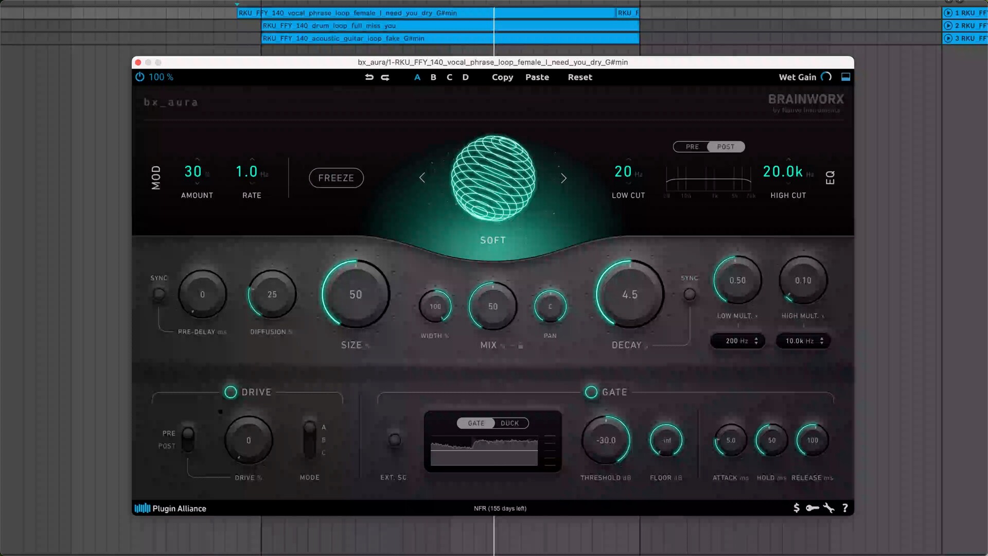Click the FREEZE button
Viewport: 988px width, 556px height.
click(x=336, y=178)
